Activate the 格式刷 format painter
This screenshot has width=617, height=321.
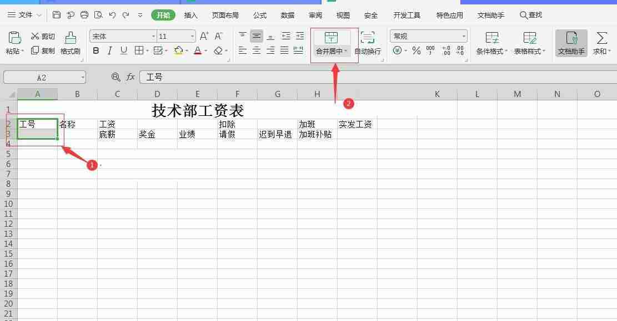tap(71, 43)
